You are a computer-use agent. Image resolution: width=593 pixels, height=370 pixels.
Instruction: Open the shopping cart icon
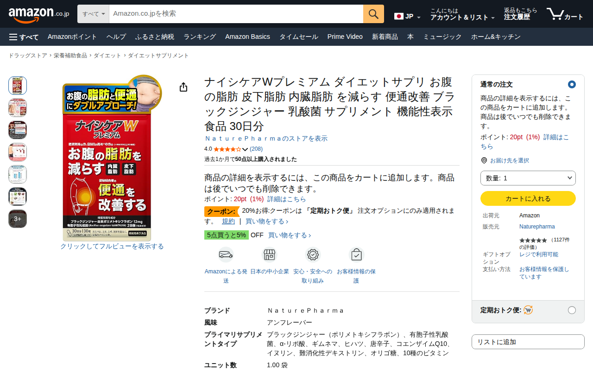(565, 14)
